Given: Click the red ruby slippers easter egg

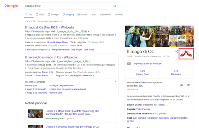Looking at the screenshot, I should tap(186, 54).
